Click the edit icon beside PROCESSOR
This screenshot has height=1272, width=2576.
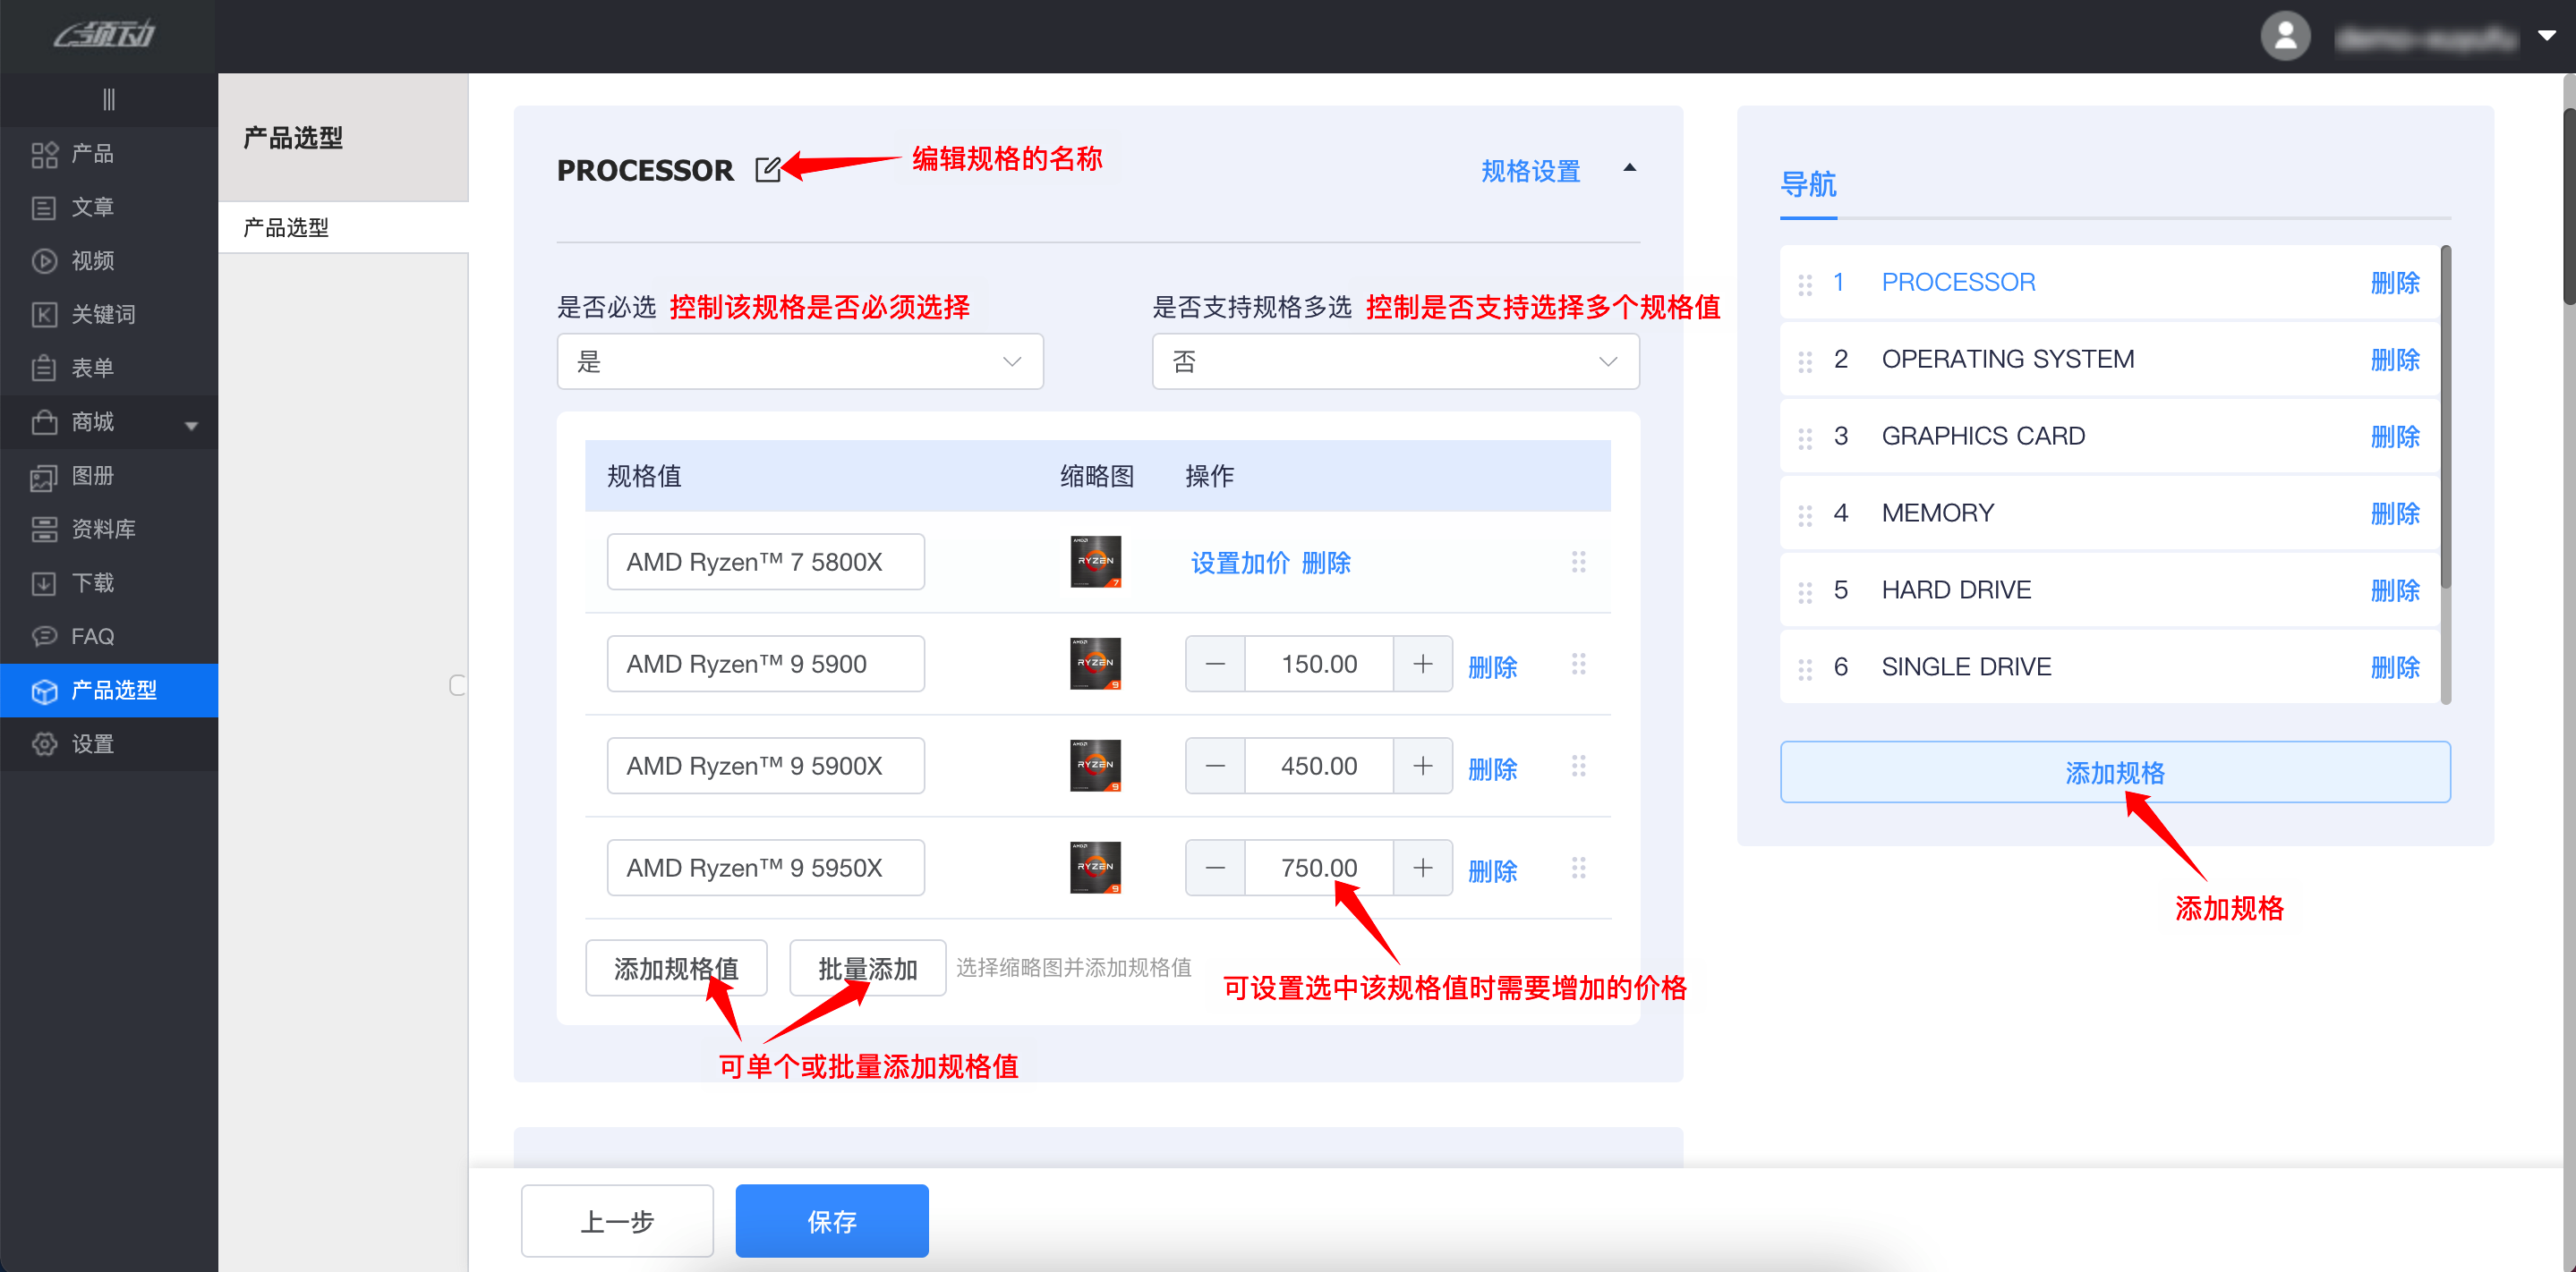point(768,169)
